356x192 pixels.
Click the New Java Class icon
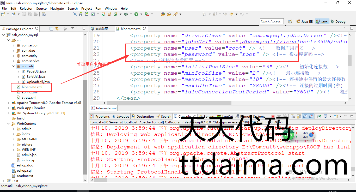pyautogui.click(x=115, y=14)
